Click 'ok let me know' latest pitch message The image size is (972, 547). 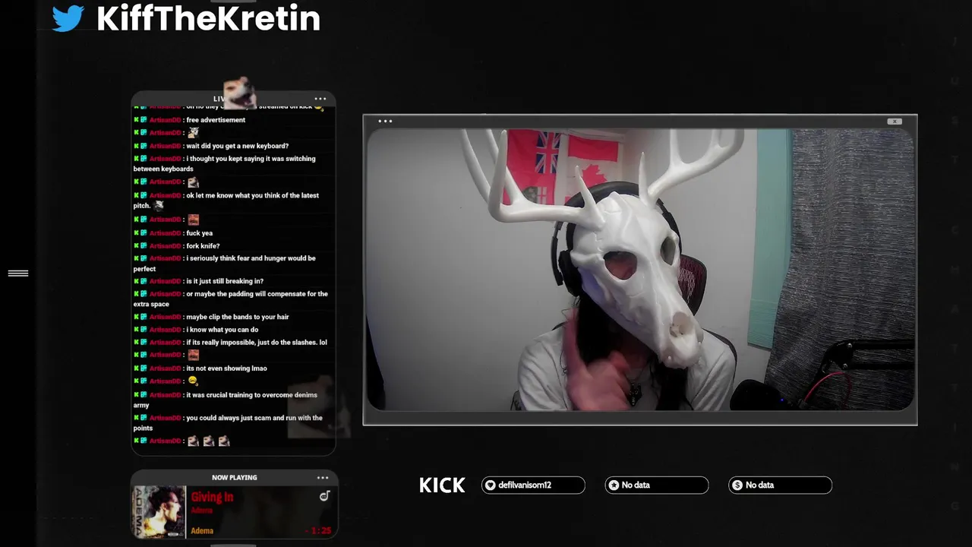coord(226,201)
